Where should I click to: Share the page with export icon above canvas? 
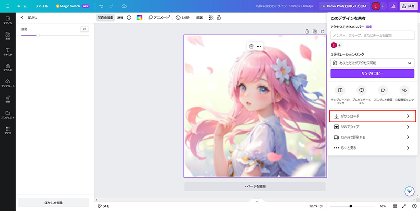322,31
